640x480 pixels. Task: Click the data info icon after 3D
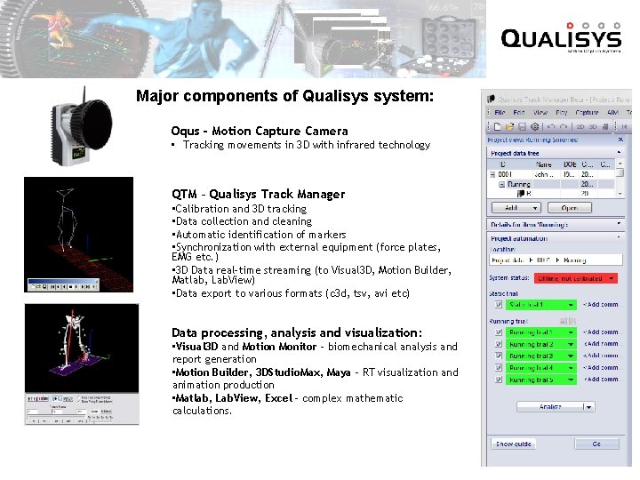pyautogui.click(x=605, y=127)
